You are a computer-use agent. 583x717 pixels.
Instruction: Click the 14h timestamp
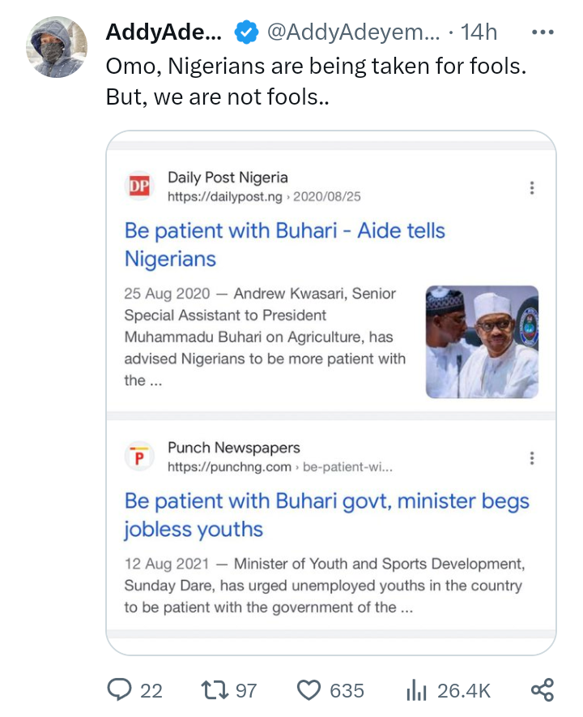[x=478, y=32]
